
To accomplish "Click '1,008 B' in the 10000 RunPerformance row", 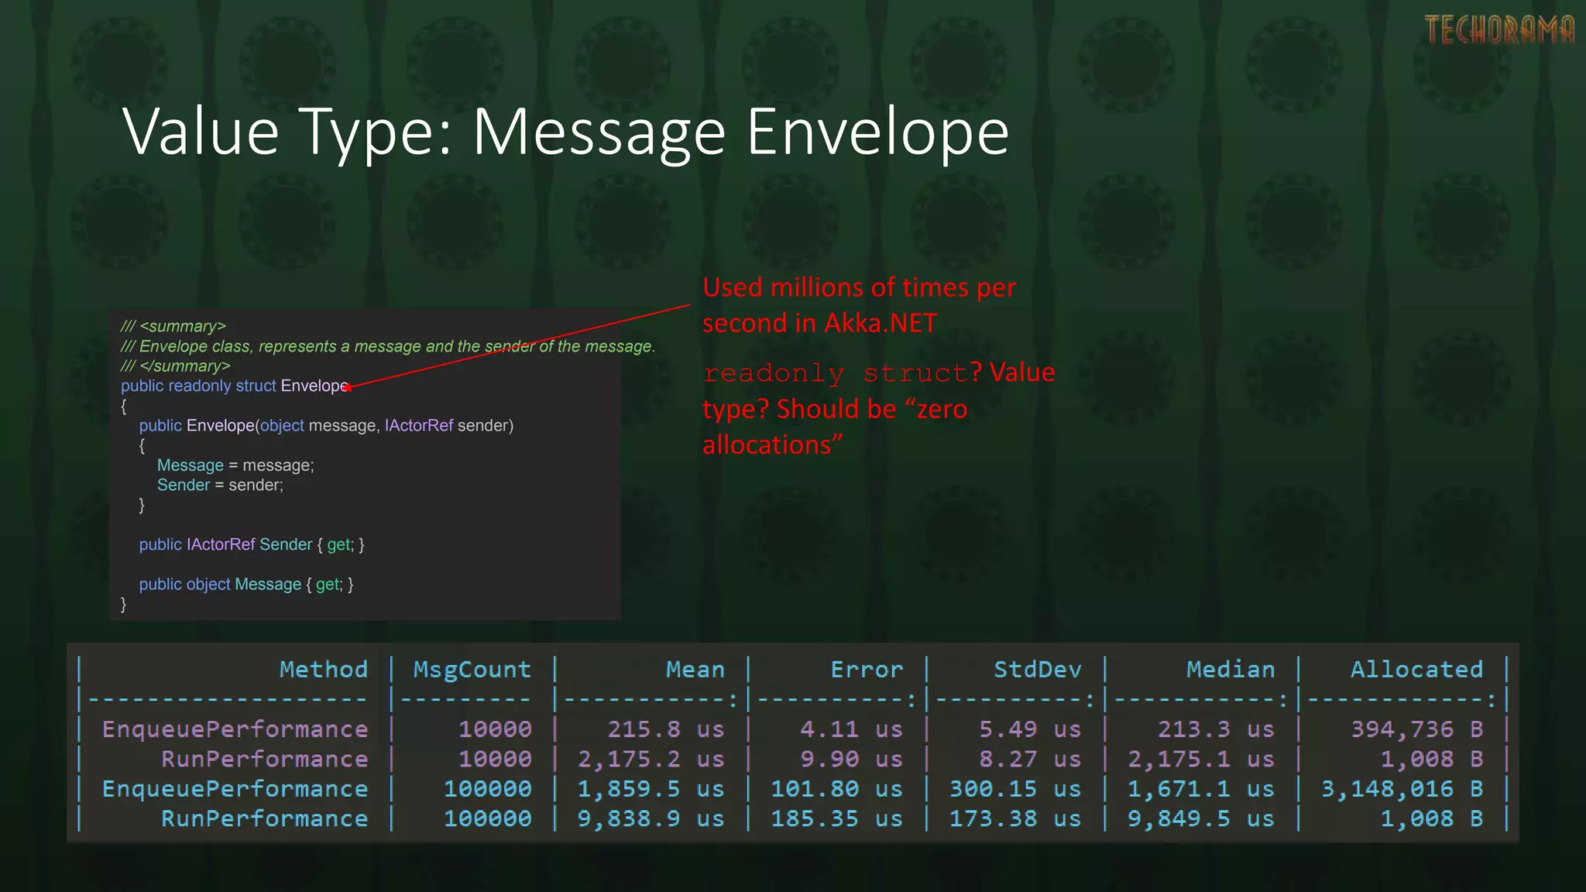I will 1432,759.
